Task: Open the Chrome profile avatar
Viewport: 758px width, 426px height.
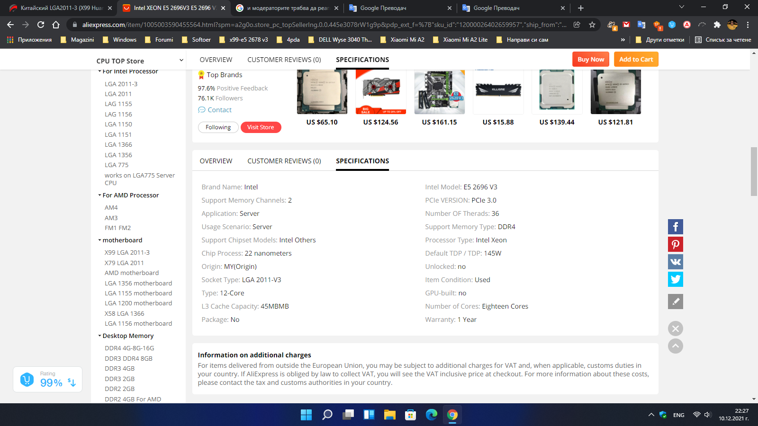Action: [x=732, y=25]
